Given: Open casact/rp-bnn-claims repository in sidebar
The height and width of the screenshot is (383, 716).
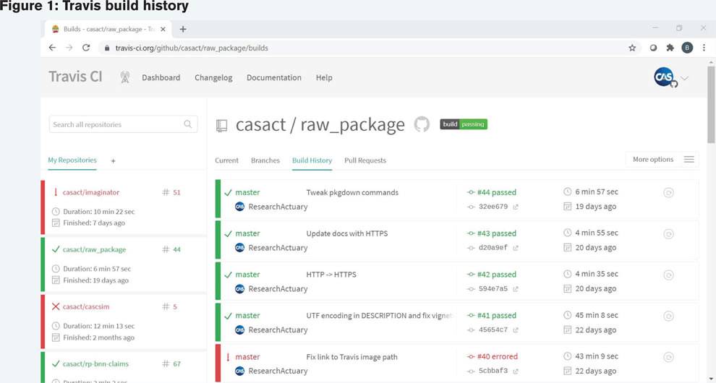Looking at the screenshot, I should coord(95,363).
